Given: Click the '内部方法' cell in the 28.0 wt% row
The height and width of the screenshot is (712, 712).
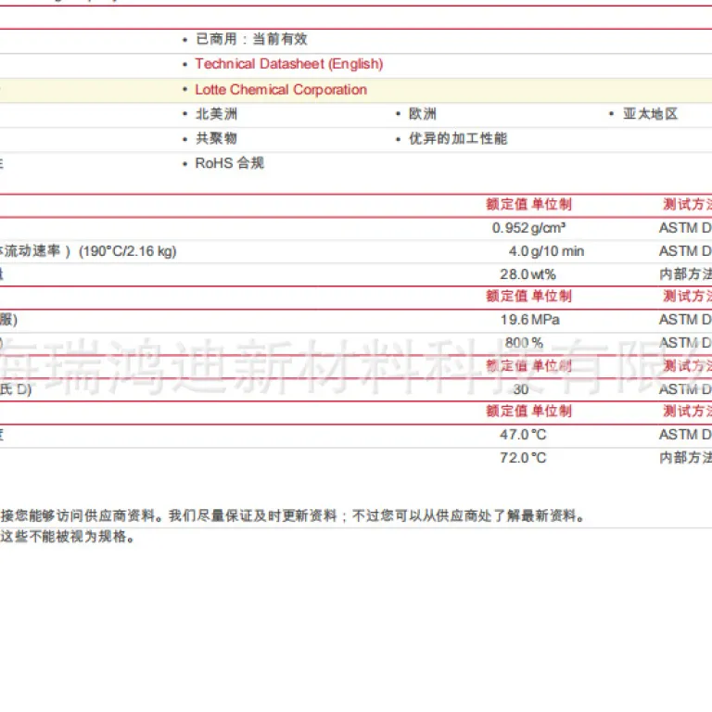Looking at the screenshot, I should pyautogui.click(x=686, y=274).
